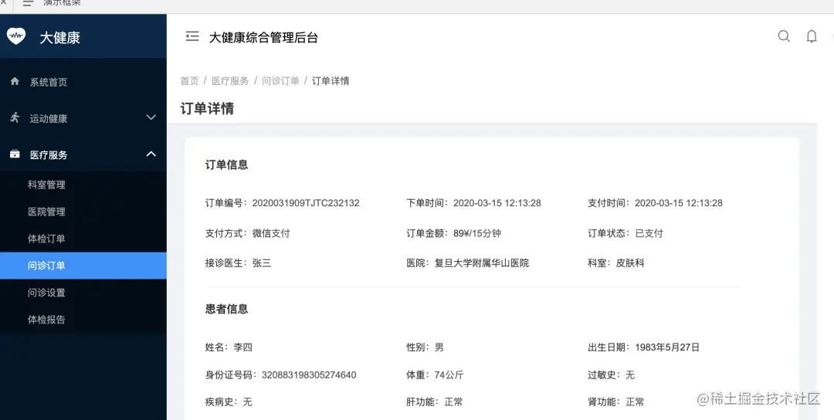The height and width of the screenshot is (420, 834).
Task: Collapse the 医疗服务 menu chevron
Action: click(x=151, y=154)
